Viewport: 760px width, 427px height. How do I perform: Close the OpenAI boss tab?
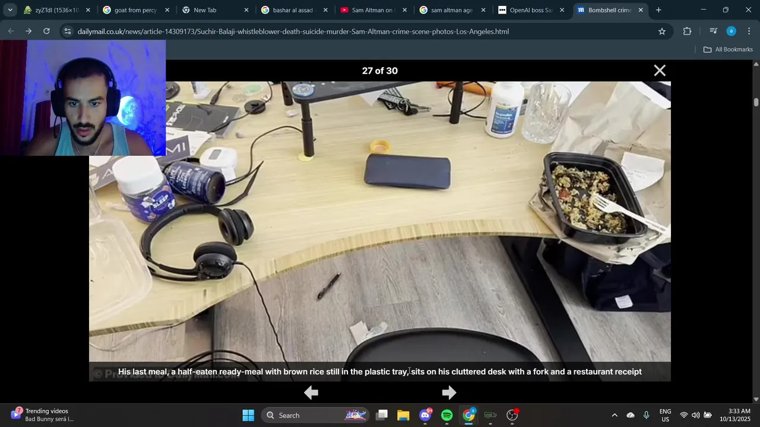[x=562, y=10]
